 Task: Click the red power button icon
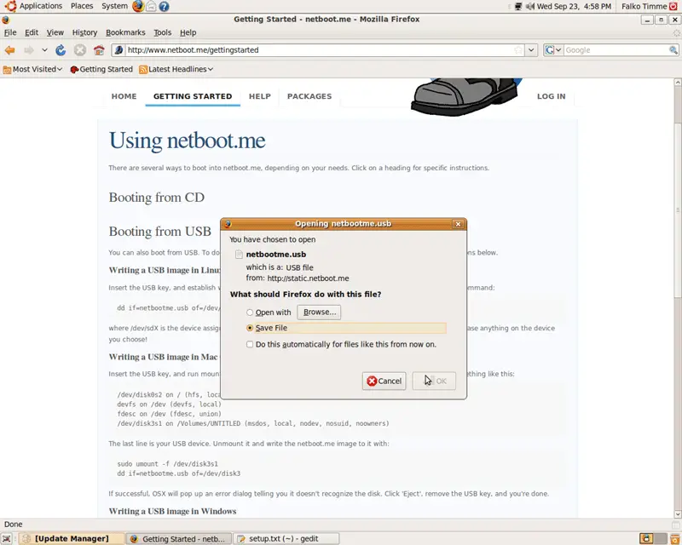tap(673, 6)
